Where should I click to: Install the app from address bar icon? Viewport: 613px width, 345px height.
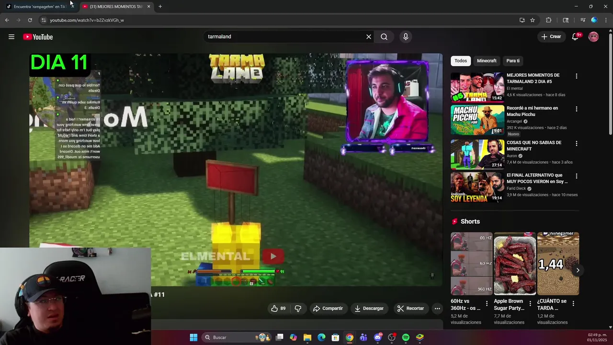click(522, 20)
